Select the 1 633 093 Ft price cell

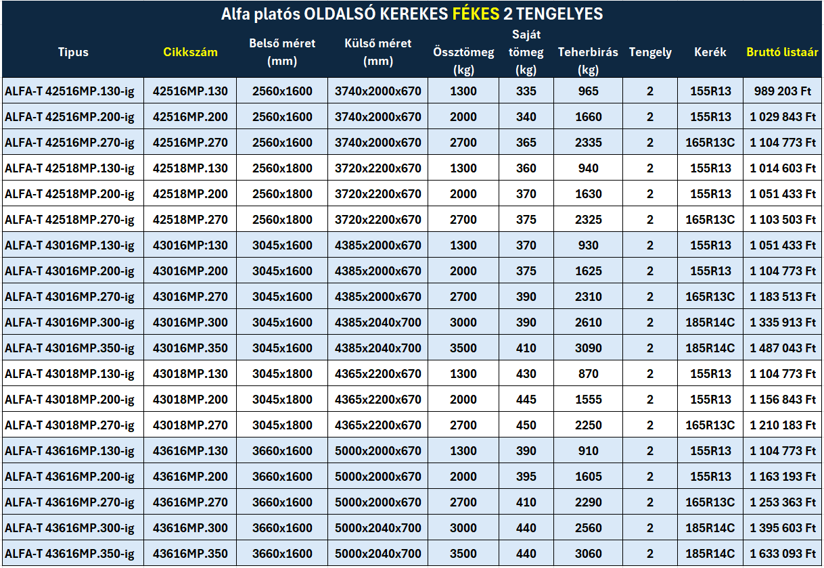[x=783, y=554]
